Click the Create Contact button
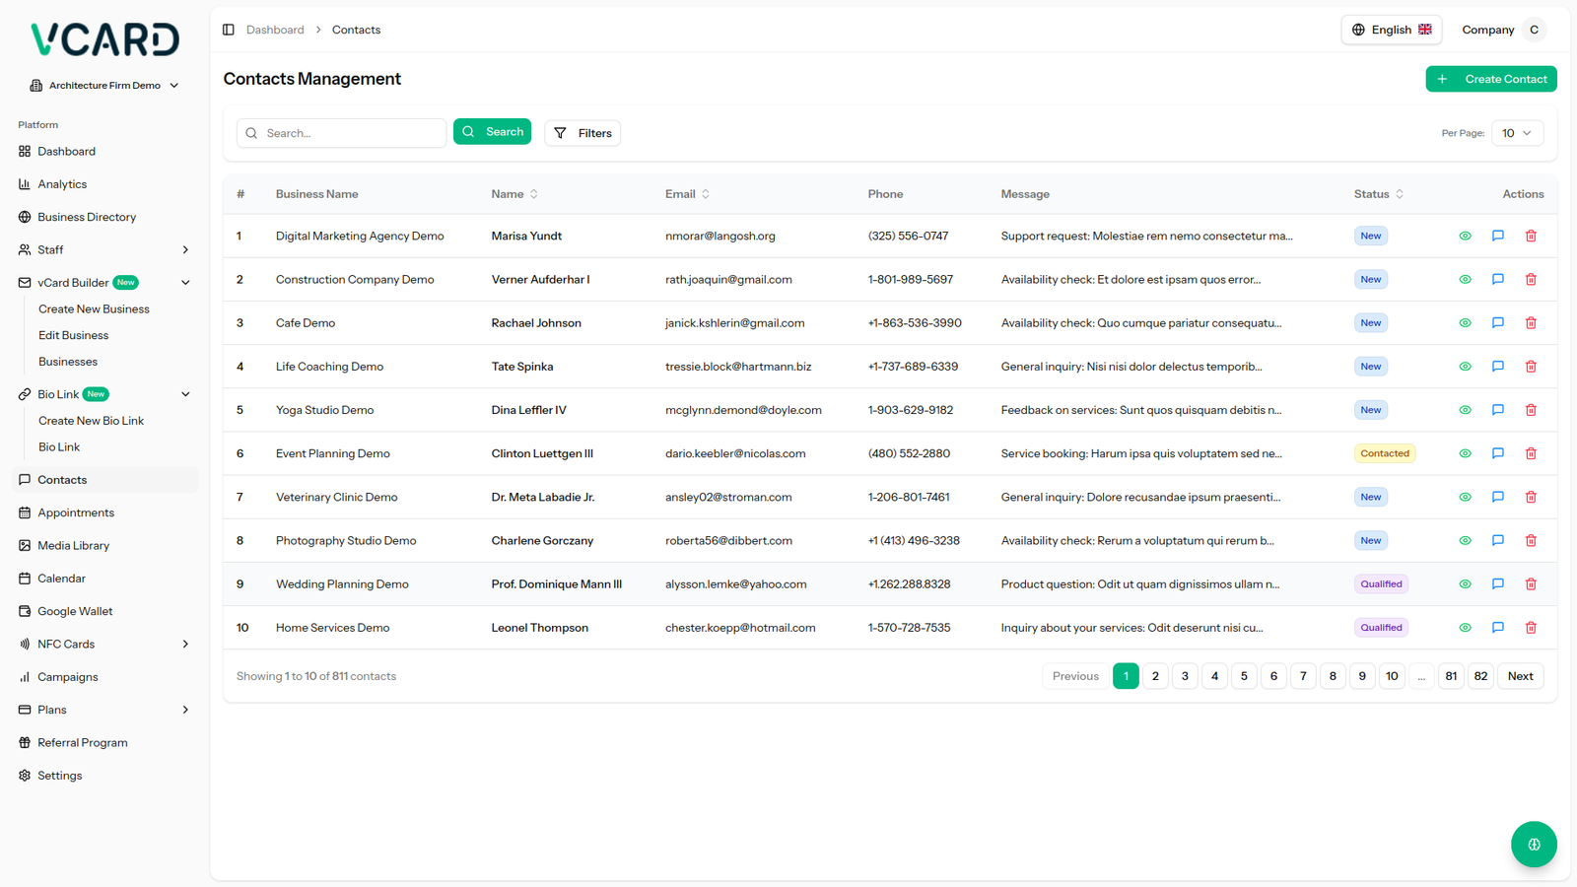This screenshot has height=887, width=1577. tap(1490, 79)
